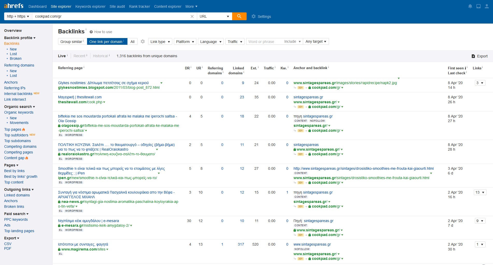Screen dimensions: 493x265
Task: Click the 301 redirect badge in first row
Action: coord(301,88)
